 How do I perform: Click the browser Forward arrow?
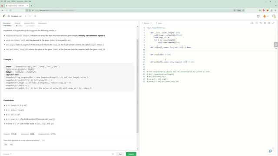pos(7,10)
